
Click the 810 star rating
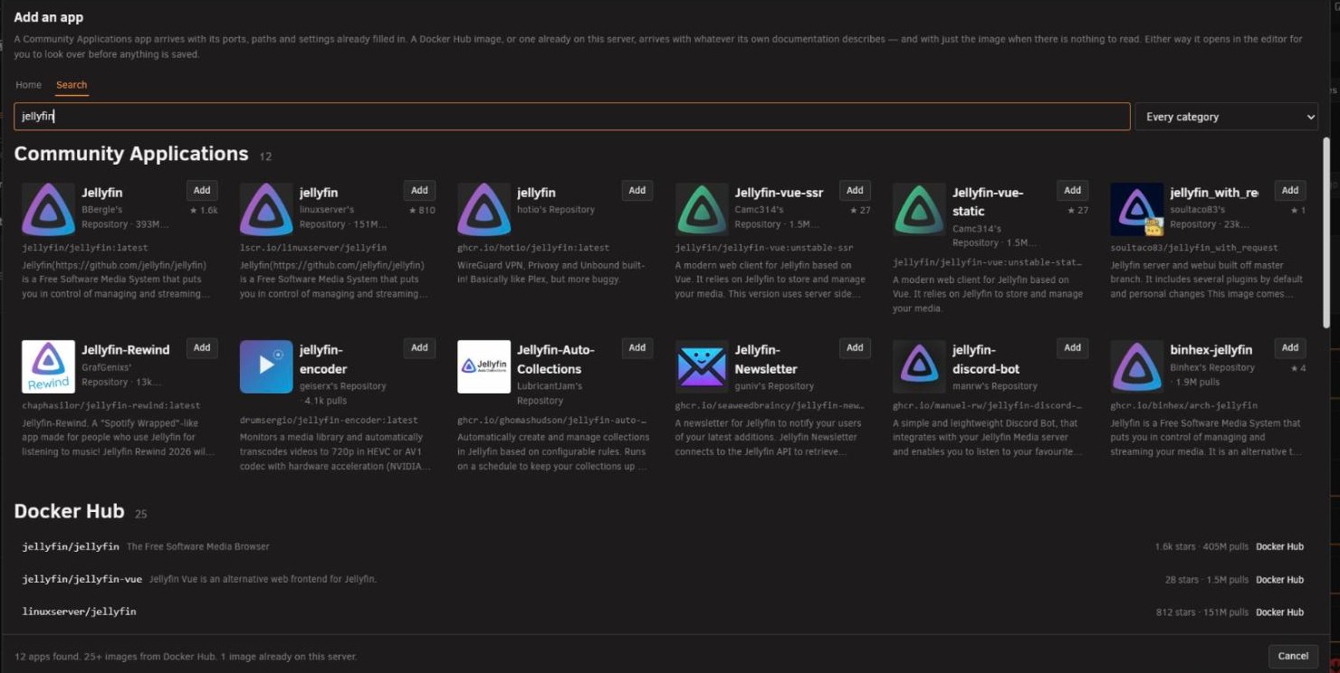point(422,210)
